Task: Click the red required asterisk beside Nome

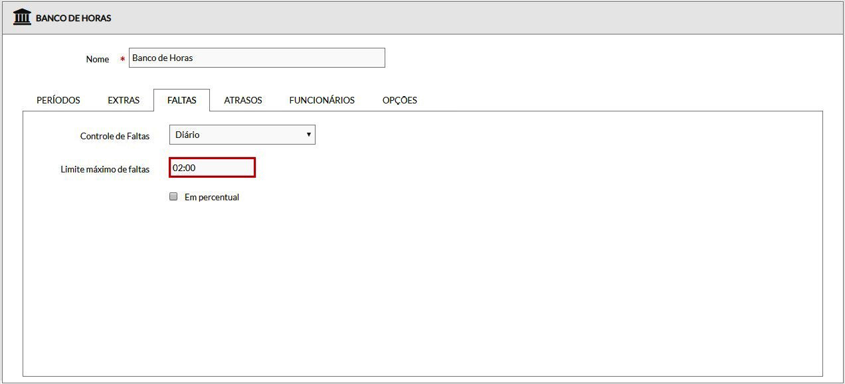Action: (122, 60)
